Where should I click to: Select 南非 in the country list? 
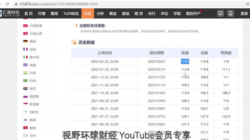click(x=33, y=89)
